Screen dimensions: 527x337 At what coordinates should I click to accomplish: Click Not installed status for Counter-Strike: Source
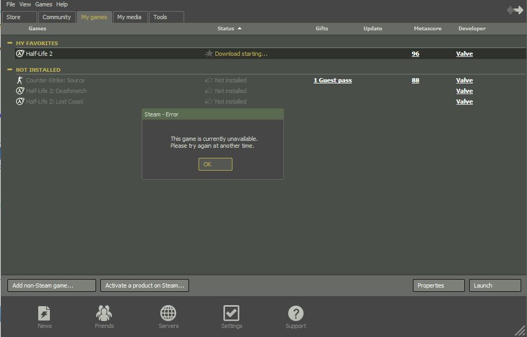[x=230, y=80]
